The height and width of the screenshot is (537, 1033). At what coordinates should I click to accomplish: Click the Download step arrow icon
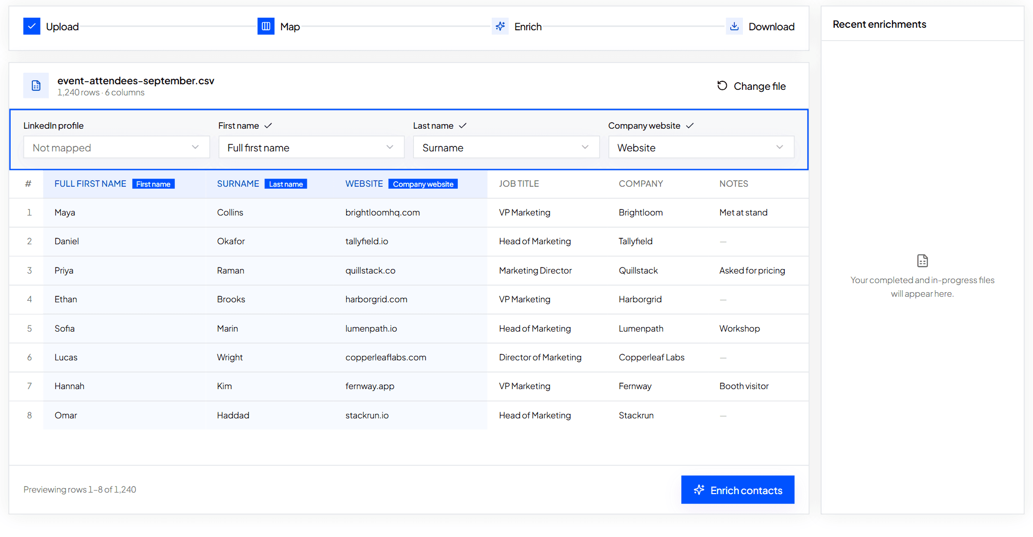pyautogui.click(x=734, y=26)
